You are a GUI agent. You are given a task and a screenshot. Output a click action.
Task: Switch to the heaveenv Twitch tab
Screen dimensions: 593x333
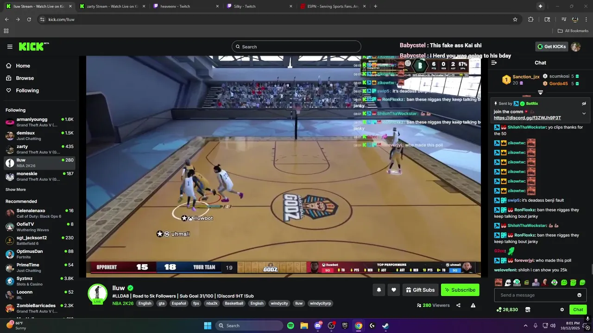(x=185, y=6)
